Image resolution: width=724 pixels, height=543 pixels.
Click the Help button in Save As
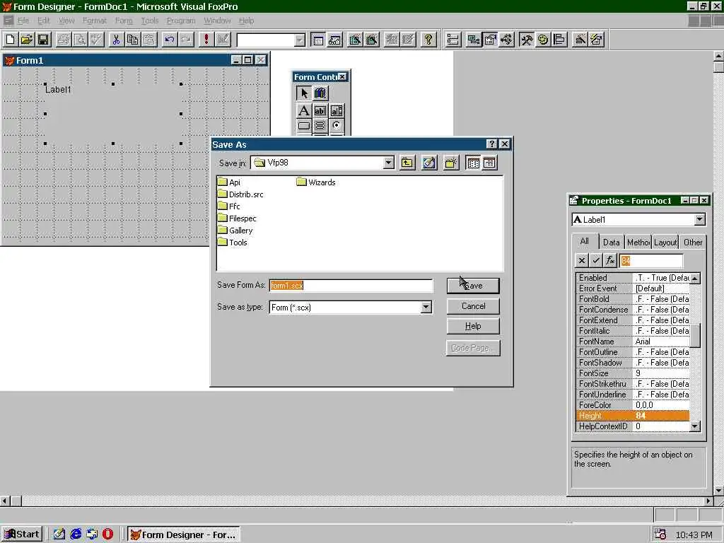[473, 326]
